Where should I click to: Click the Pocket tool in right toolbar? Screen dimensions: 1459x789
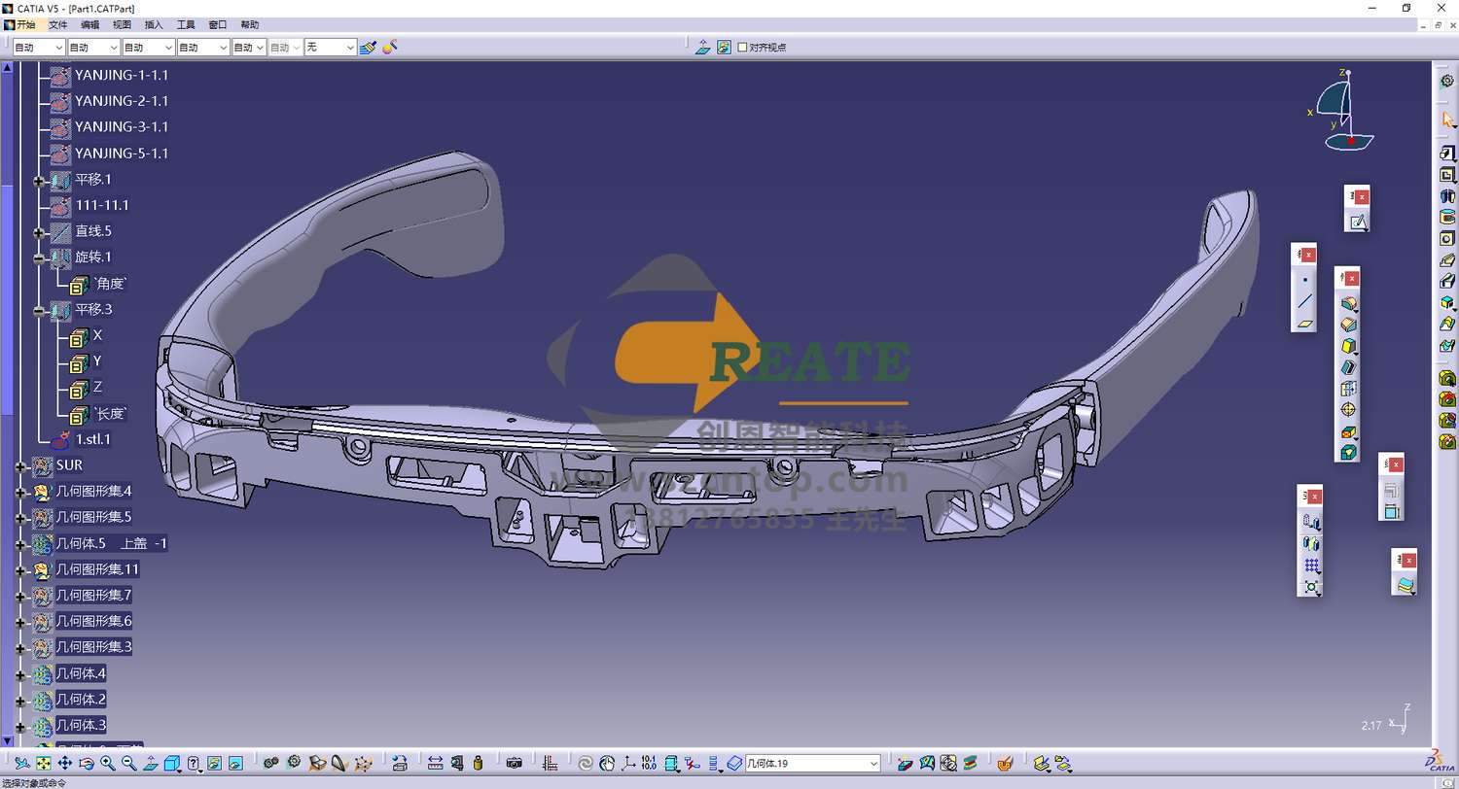pos(1446,175)
